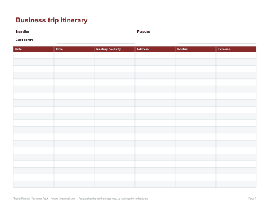Click the 'Contact' column header

click(x=196, y=49)
